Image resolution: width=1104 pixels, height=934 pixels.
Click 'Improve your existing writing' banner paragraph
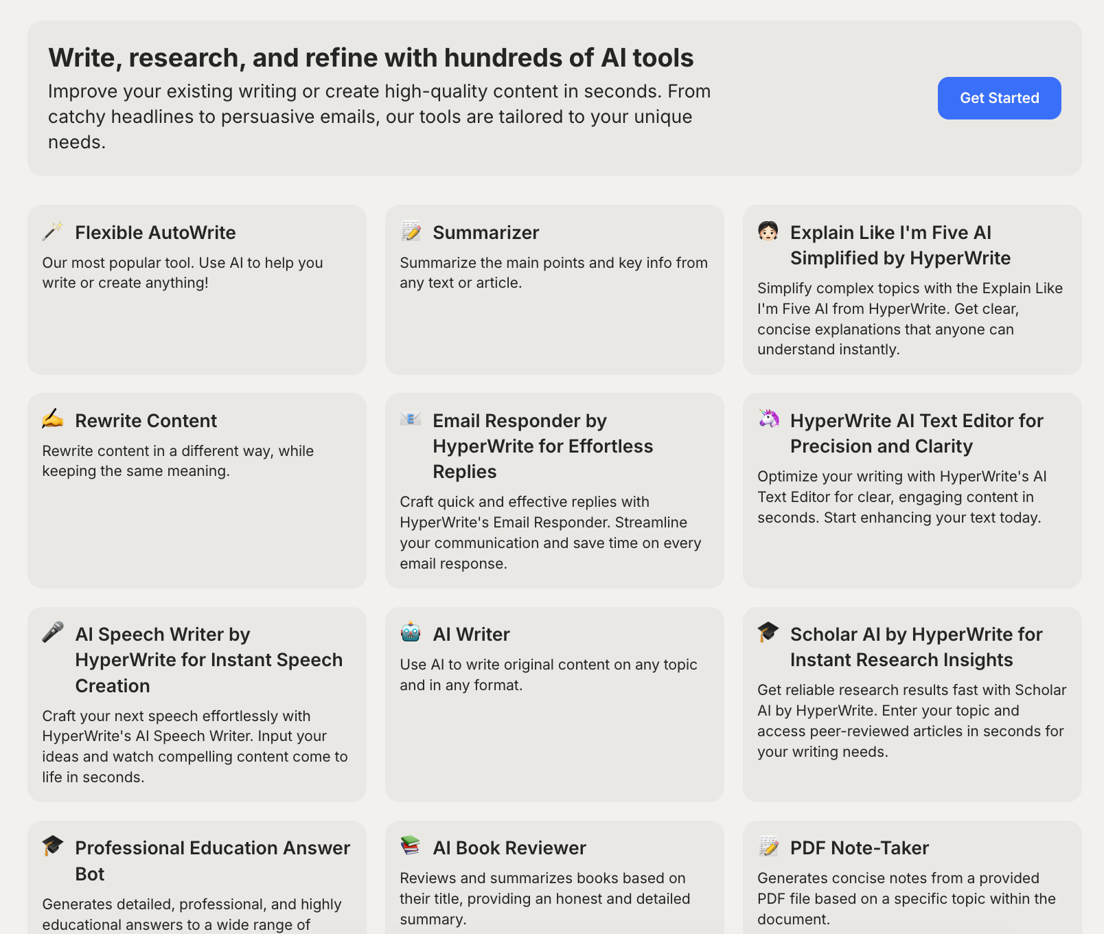(x=380, y=117)
